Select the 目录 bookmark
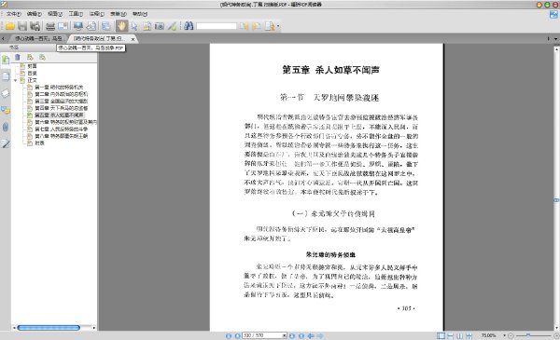The width and height of the screenshot is (560, 340). coord(32,74)
